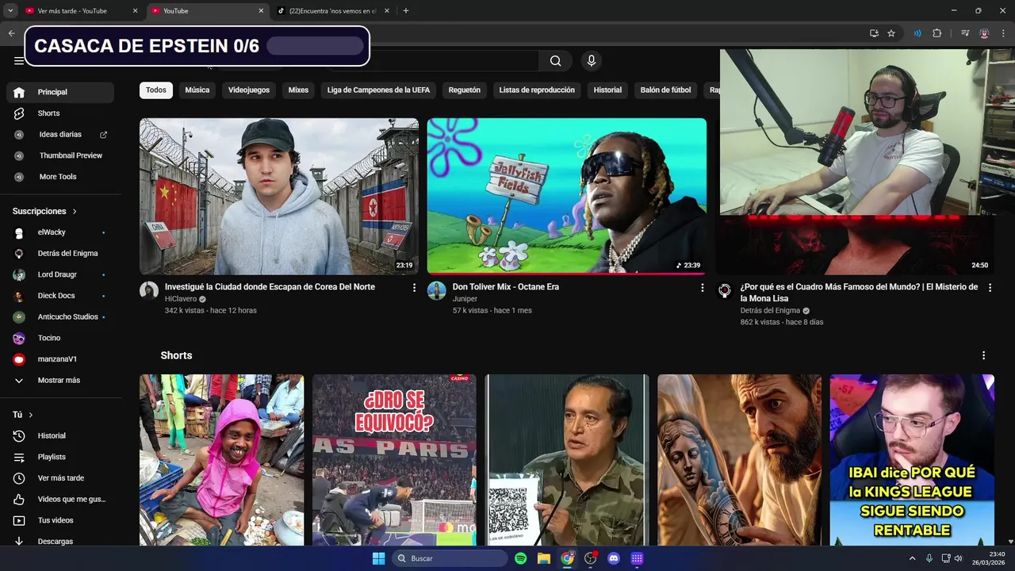
Task: Open pink hoodie market short
Action: point(221,460)
